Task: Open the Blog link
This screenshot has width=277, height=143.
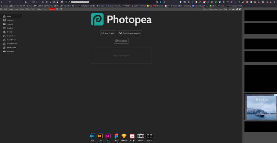Action: point(226,9)
